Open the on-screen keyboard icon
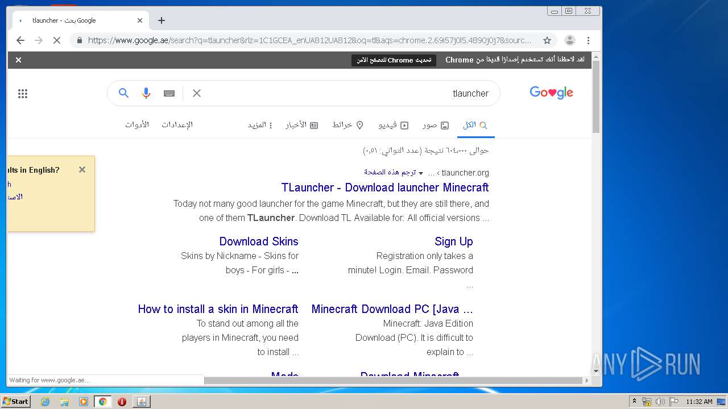728x409 pixels. pyautogui.click(x=169, y=93)
